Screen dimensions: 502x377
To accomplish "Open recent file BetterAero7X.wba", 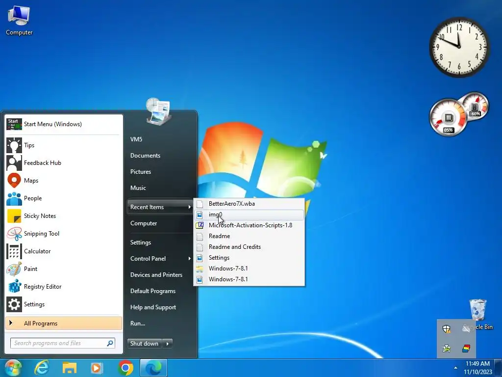I will [249, 204].
